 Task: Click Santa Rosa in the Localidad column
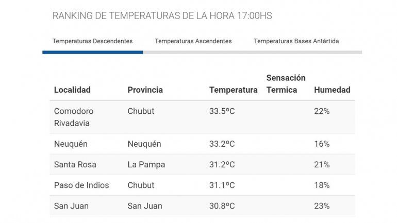click(x=75, y=165)
